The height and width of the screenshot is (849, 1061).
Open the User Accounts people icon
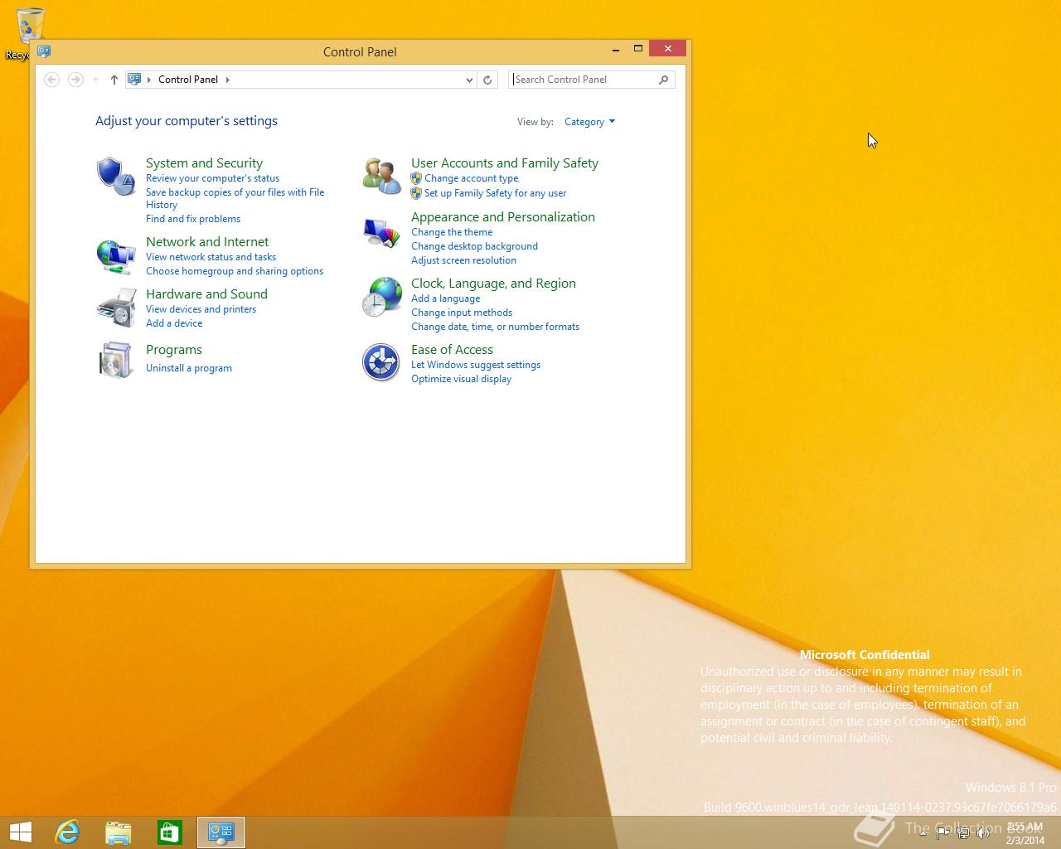coord(381,176)
